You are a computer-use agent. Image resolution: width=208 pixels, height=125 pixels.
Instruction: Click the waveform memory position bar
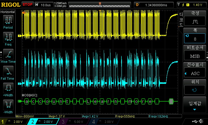click(x=100, y=6)
